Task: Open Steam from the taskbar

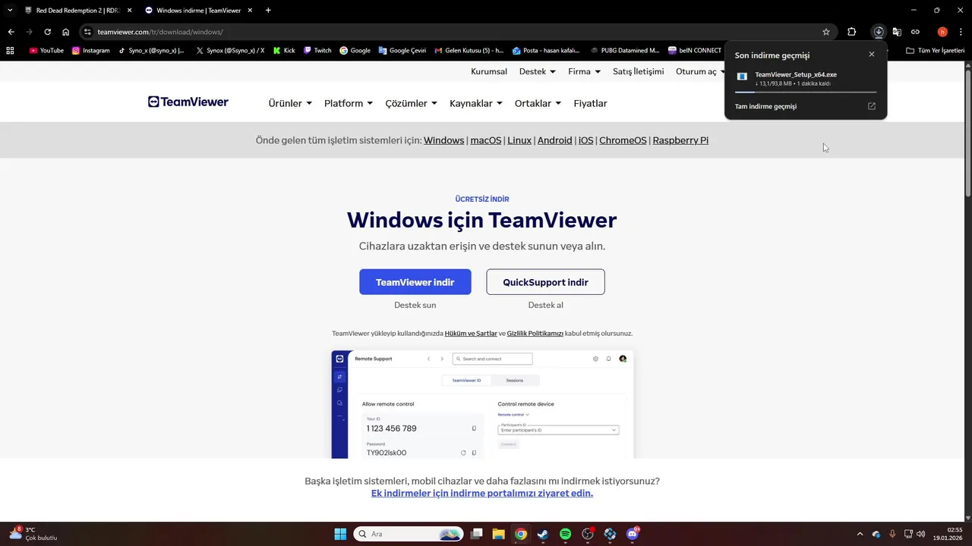Action: point(543,534)
